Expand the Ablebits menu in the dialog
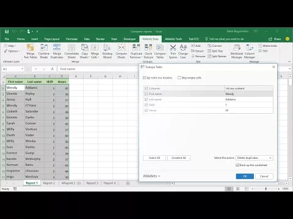Screen dimensions: 293x219 click(x=151, y=176)
